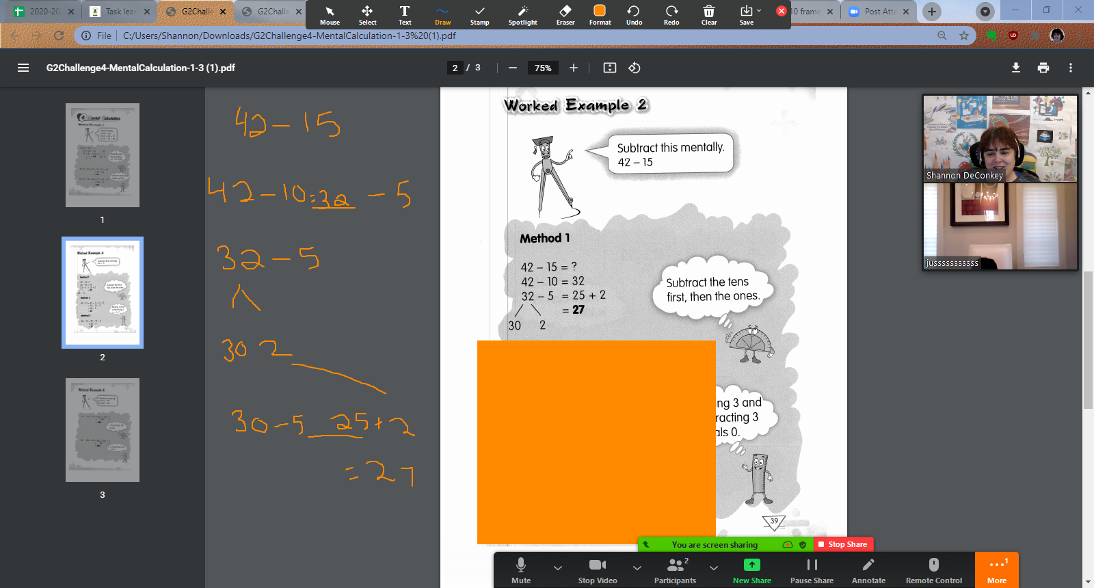Viewport: 1094px width, 588px height.
Task: Open the Stamp annotation tool
Action: [x=479, y=15]
